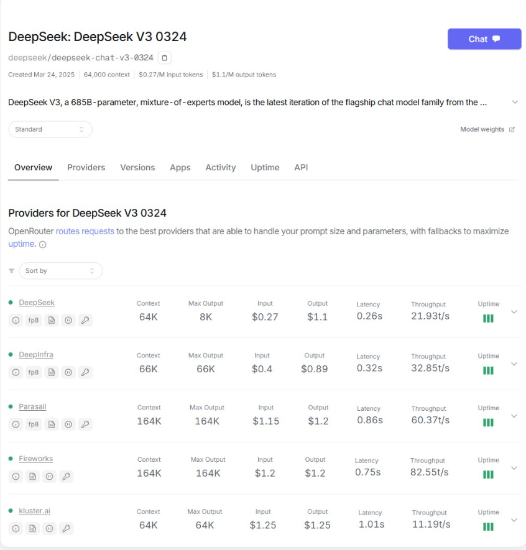526x550 pixels.
Task: Click the key icon in DeepInfra row
Action: (85, 372)
